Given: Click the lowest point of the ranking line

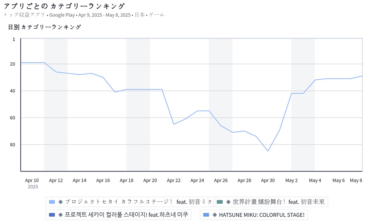Looking at the screenshot, I should [268, 151].
